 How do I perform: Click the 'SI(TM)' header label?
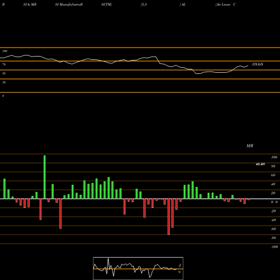click(x=106, y=4)
